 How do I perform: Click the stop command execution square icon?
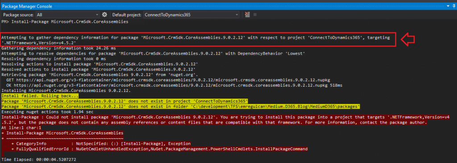pyautogui.click(x=255, y=15)
